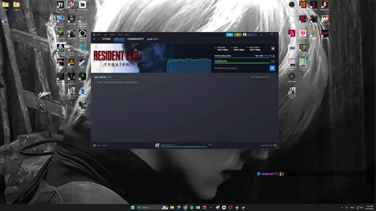Select The Outlast Trials desktop icon
The width and height of the screenshot is (376, 211).
click(x=303, y=50)
